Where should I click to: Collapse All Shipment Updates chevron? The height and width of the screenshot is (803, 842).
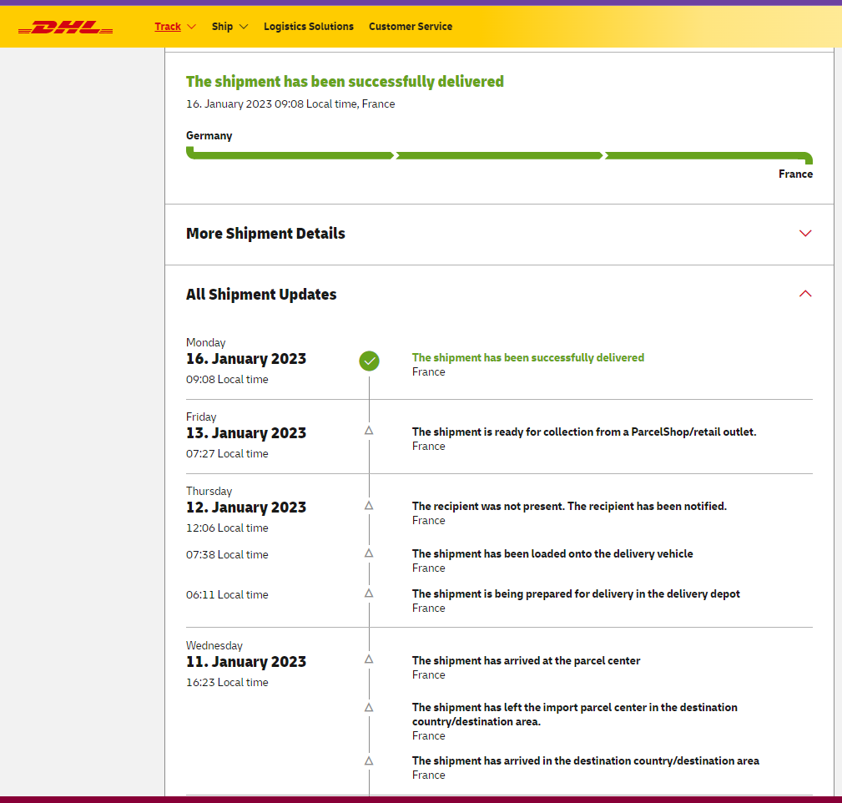[804, 294]
